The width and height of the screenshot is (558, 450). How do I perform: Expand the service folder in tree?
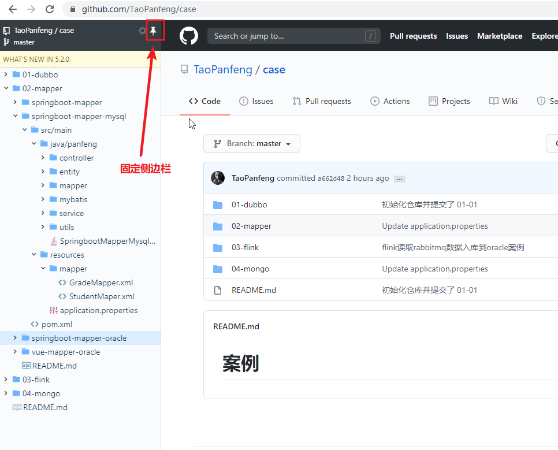43,213
